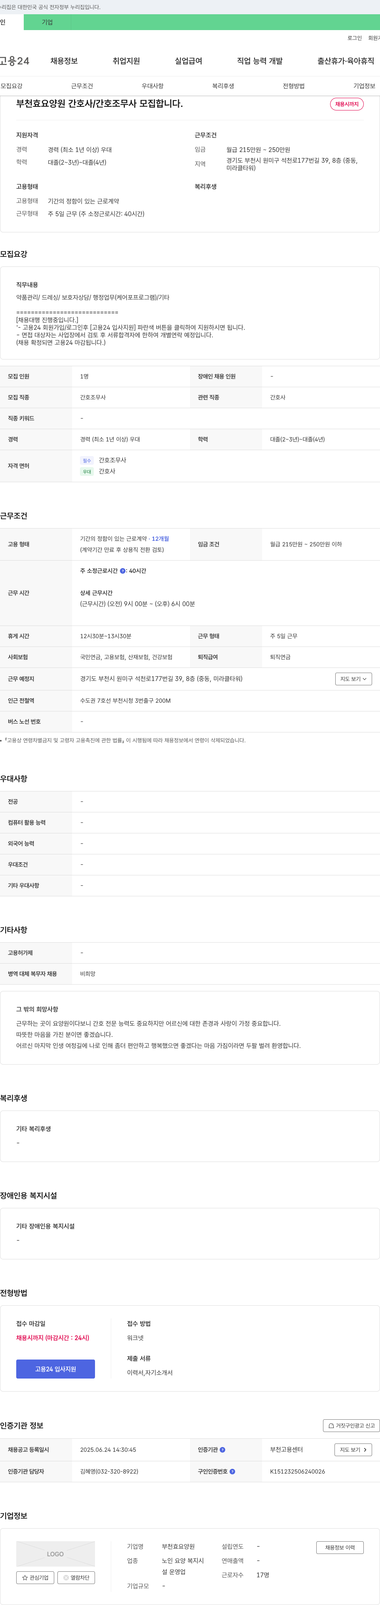The image size is (380, 1605).
Task: Click the break time value 12시30분~13시30분
Action: pos(105,636)
